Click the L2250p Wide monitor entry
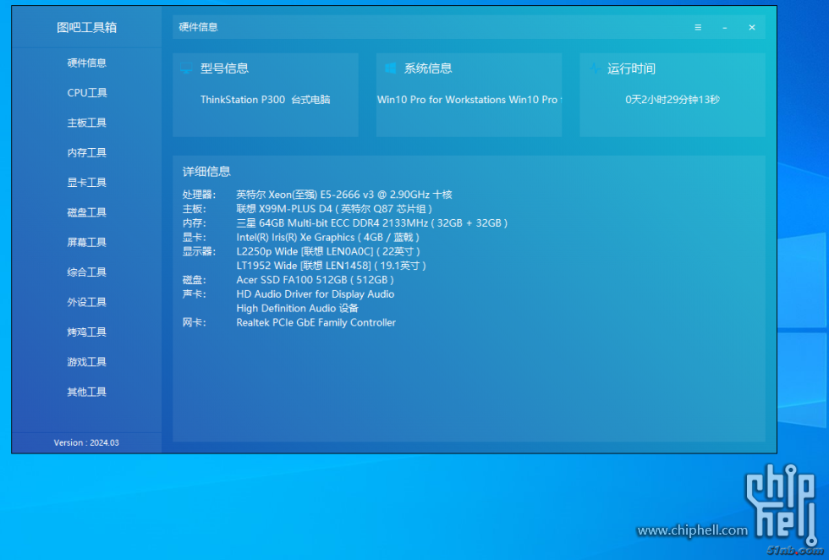829x560 pixels. coord(328,251)
